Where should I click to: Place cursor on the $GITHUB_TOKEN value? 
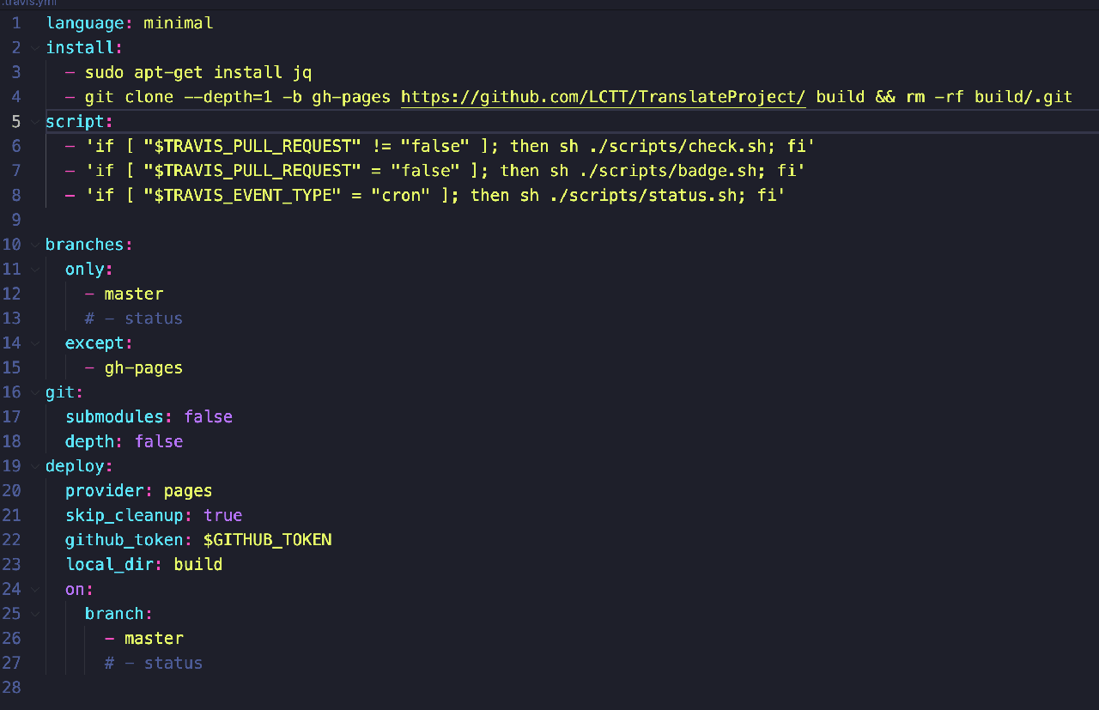[267, 540]
